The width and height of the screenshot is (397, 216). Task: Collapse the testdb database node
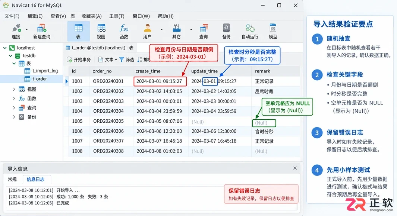(x=11, y=55)
